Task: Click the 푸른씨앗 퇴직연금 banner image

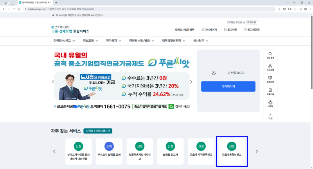Action: pyautogui.click(x=122, y=81)
